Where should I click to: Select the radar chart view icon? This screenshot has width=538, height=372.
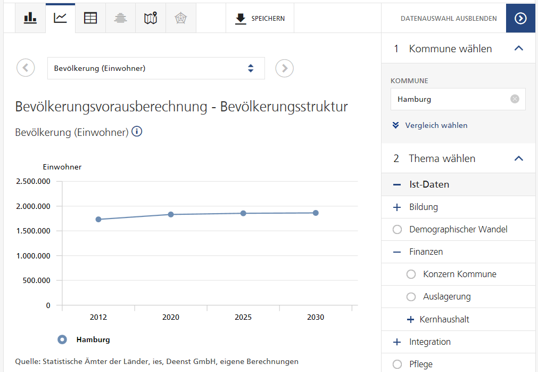(x=181, y=18)
